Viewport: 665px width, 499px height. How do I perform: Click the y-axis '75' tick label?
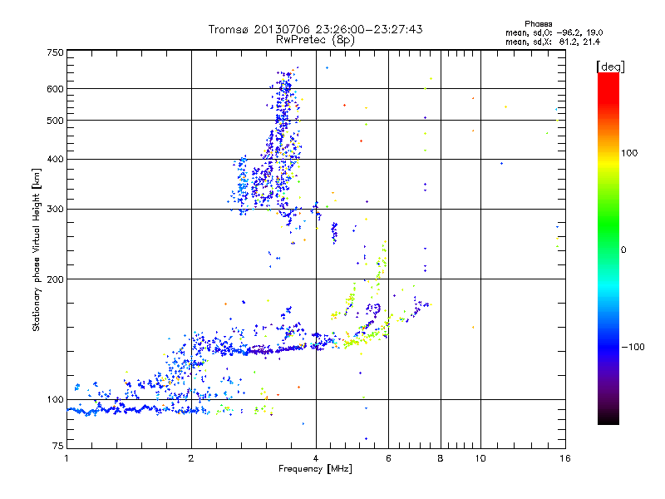click(58, 446)
